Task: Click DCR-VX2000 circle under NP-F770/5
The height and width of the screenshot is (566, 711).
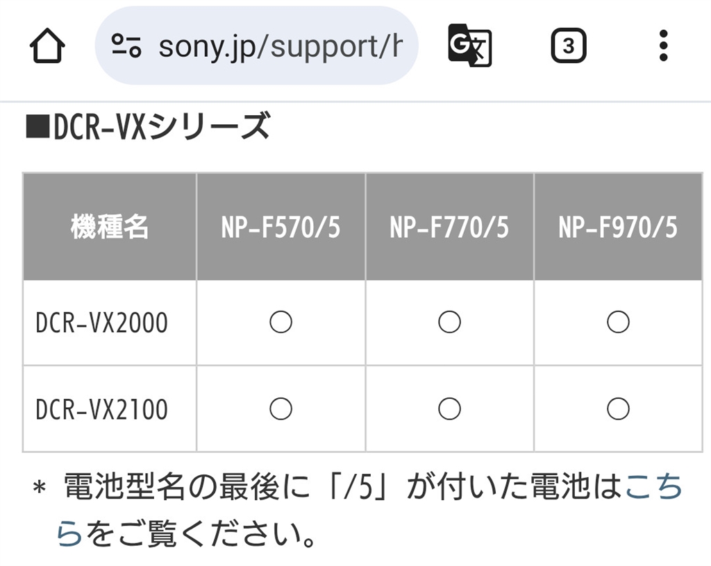Action: tap(449, 322)
